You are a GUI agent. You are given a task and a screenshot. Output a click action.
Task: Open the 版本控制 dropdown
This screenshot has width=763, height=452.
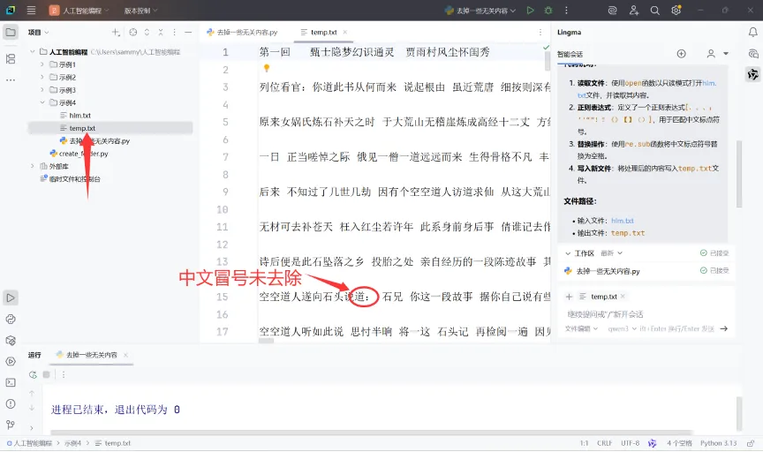140,11
